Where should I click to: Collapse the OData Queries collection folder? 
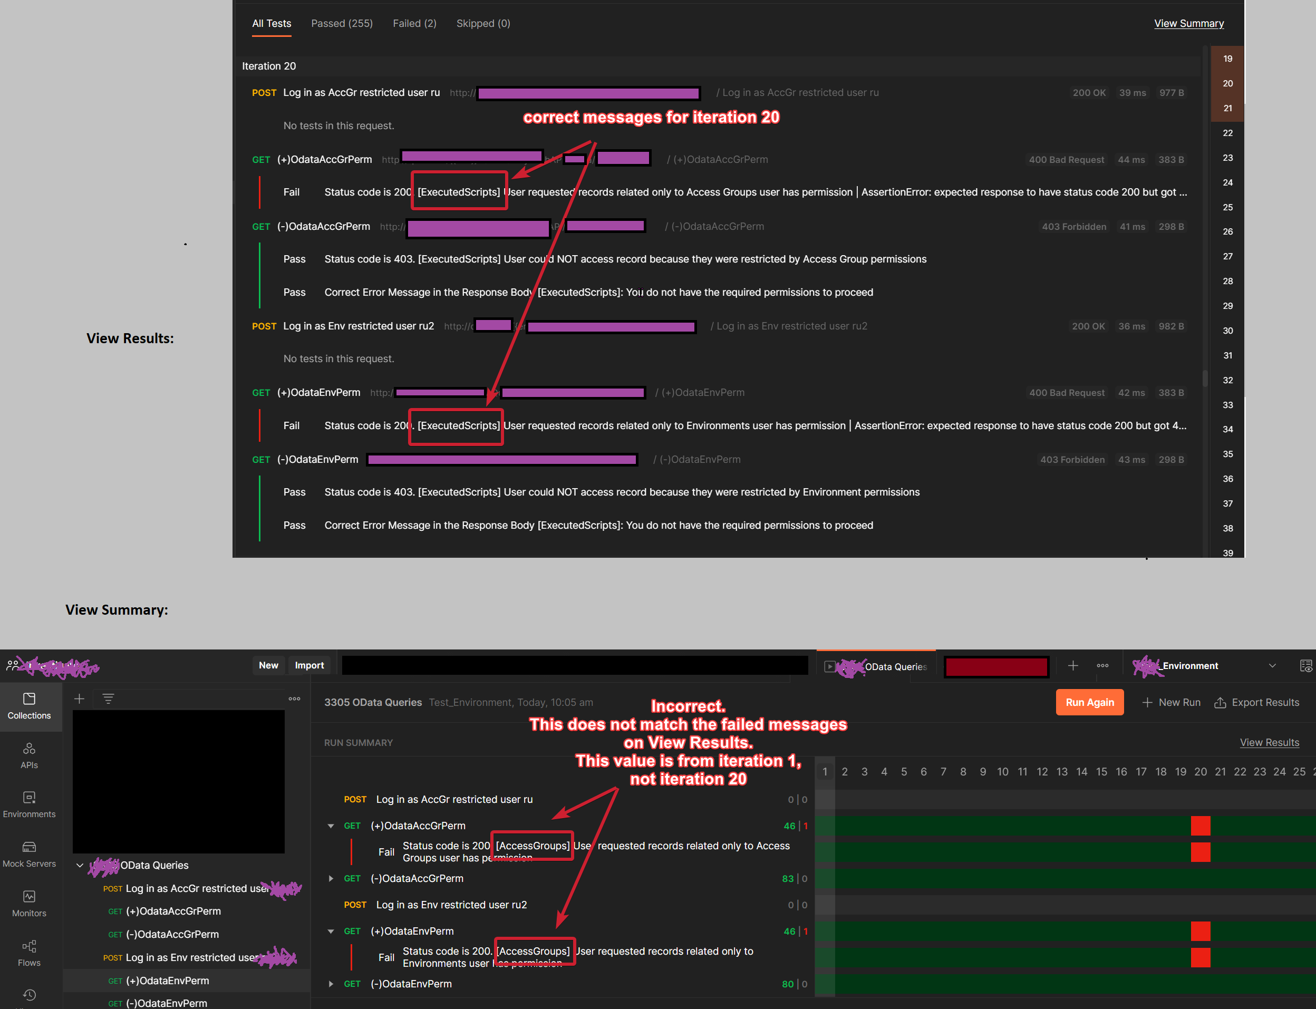pos(80,865)
